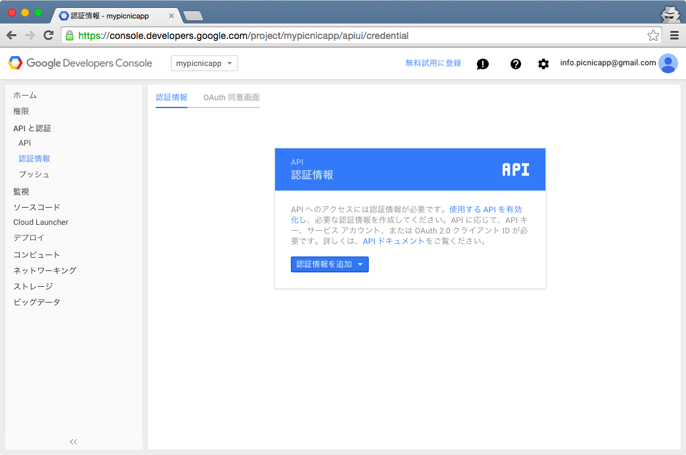Expand the 認証情報を追加 dropdown button

click(329, 264)
